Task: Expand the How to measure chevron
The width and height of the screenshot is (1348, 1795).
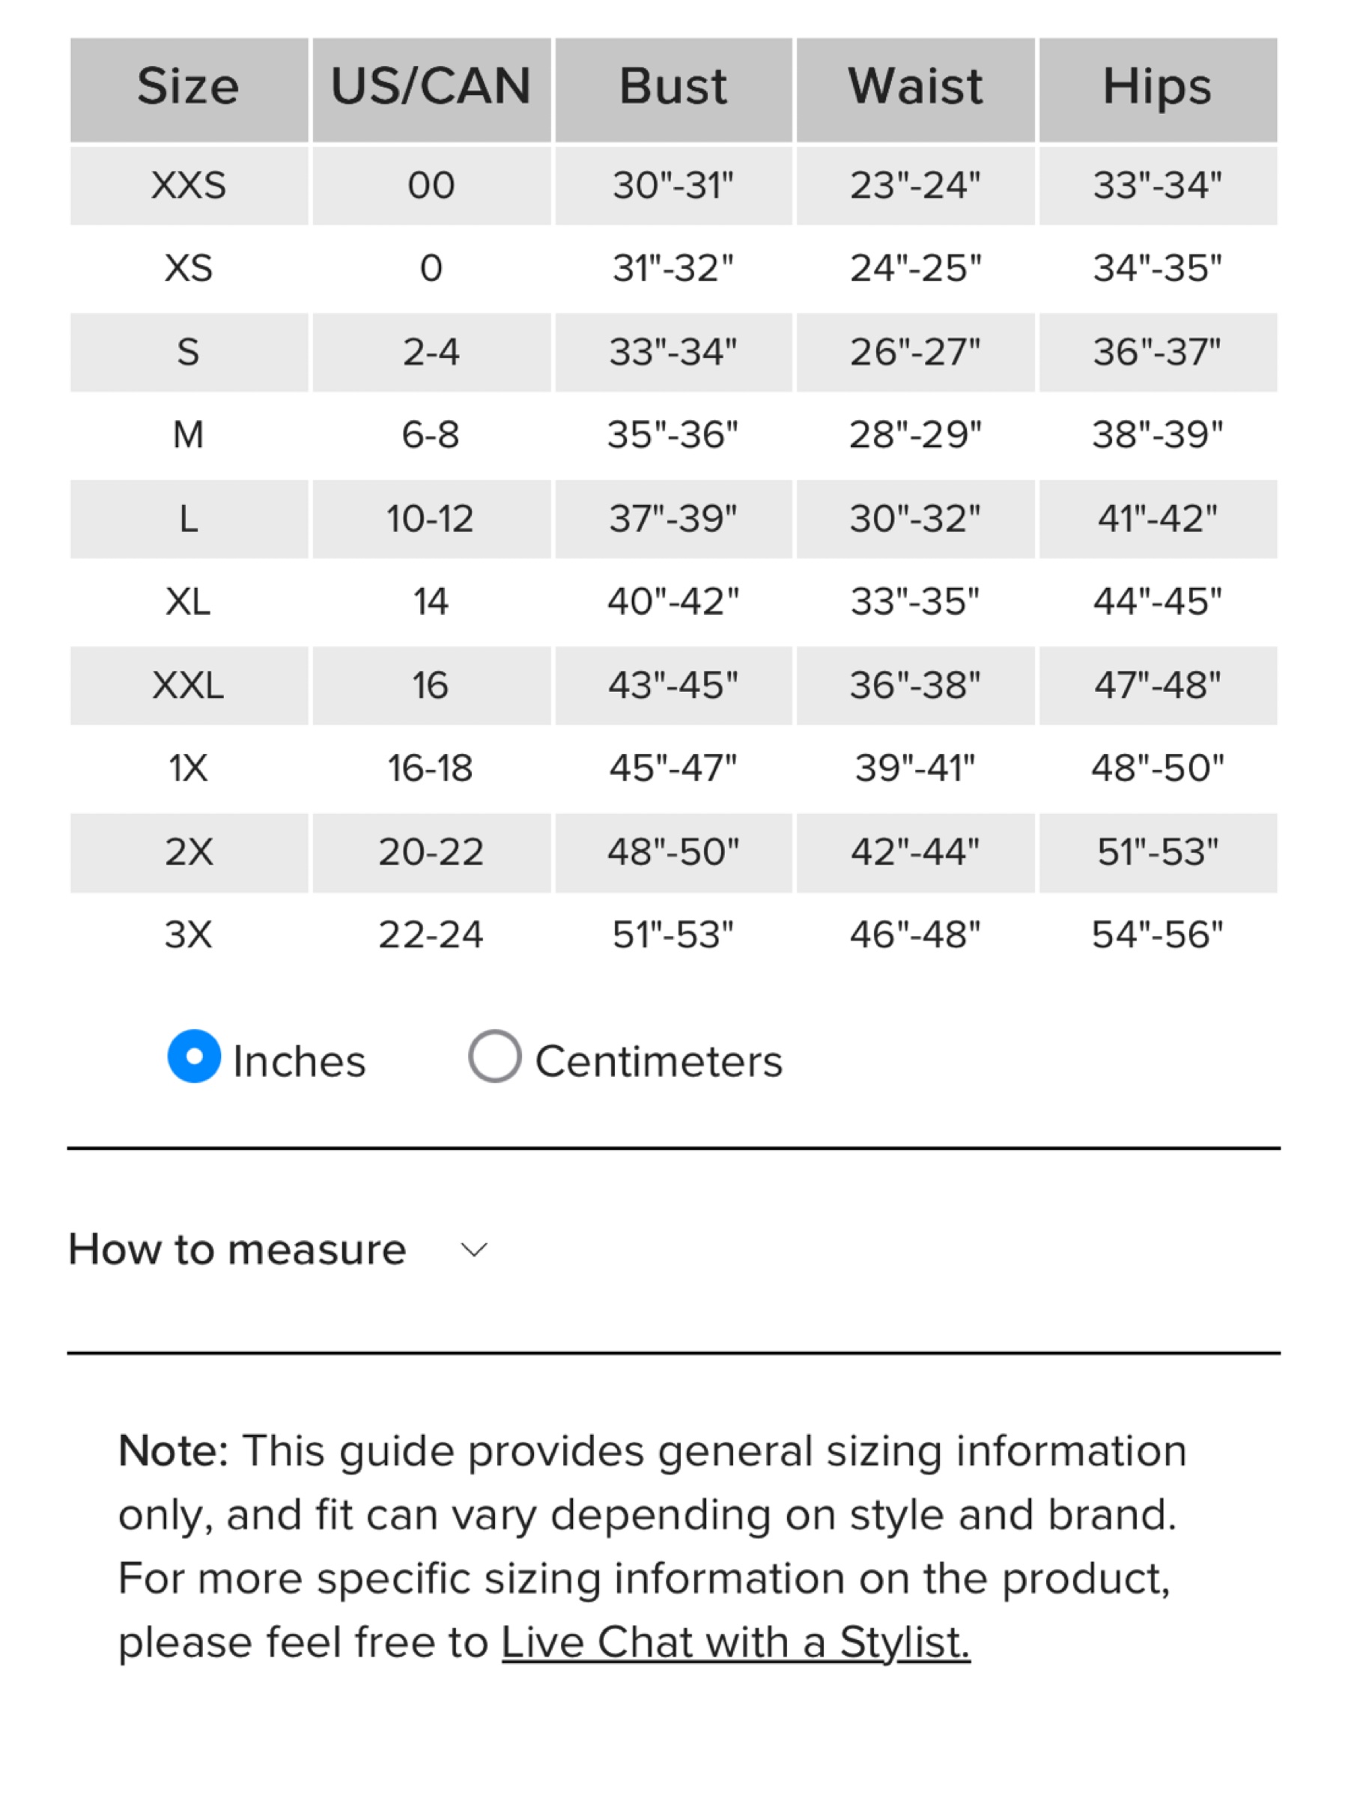Action: [474, 1250]
